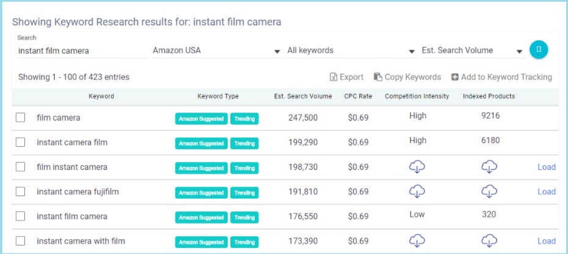Select the instant camera film checkbox
Screen dimensions: 568x254
click(21, 142)
